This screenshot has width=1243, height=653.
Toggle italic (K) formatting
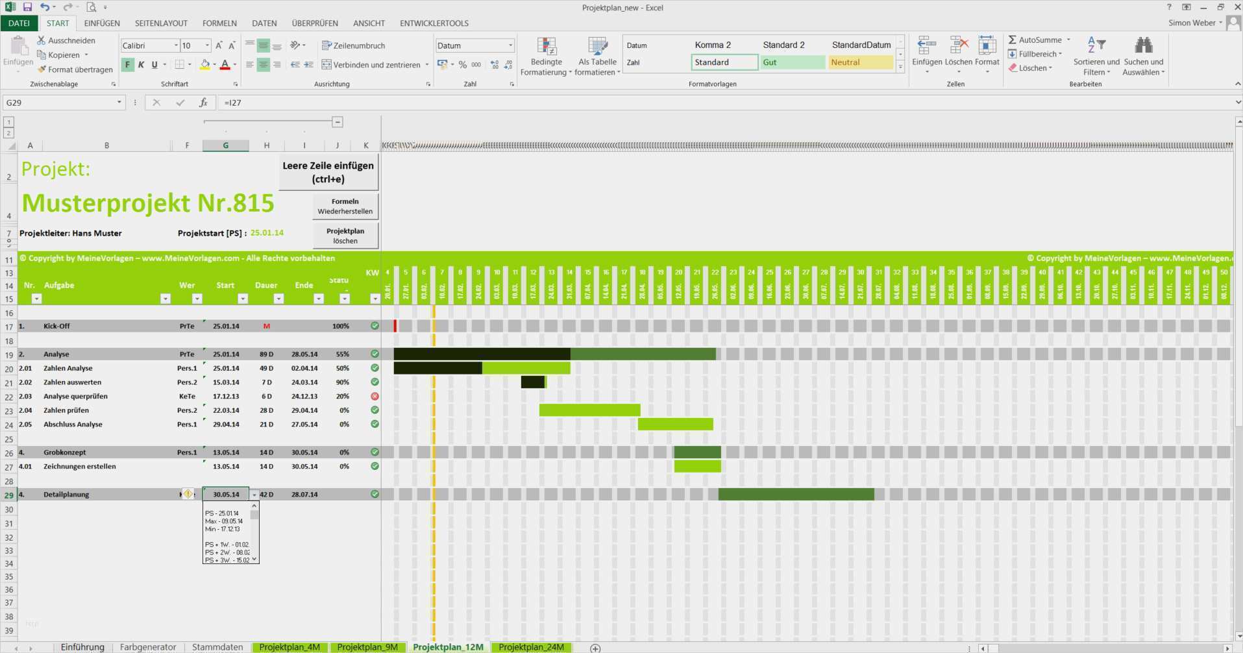click(141, 65)
